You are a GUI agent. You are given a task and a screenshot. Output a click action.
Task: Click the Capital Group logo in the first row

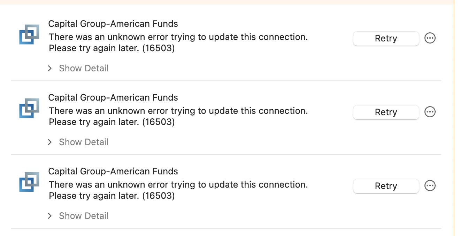pos(29,34)
